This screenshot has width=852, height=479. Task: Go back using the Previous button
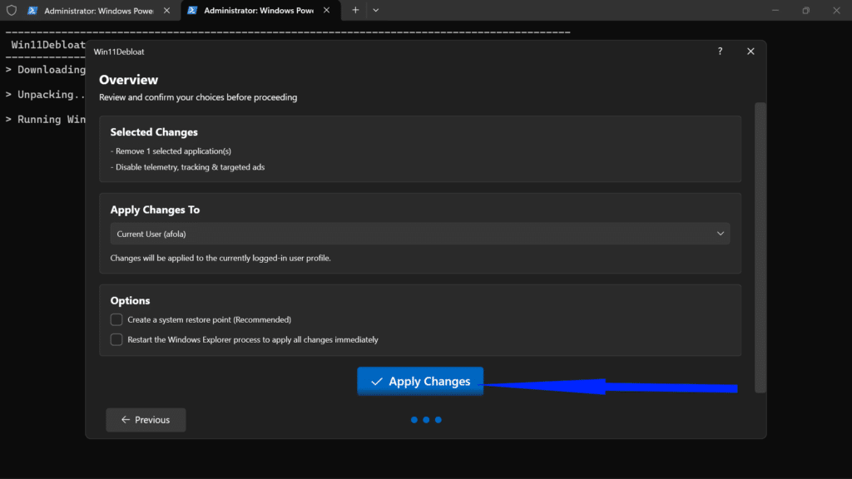146,420
